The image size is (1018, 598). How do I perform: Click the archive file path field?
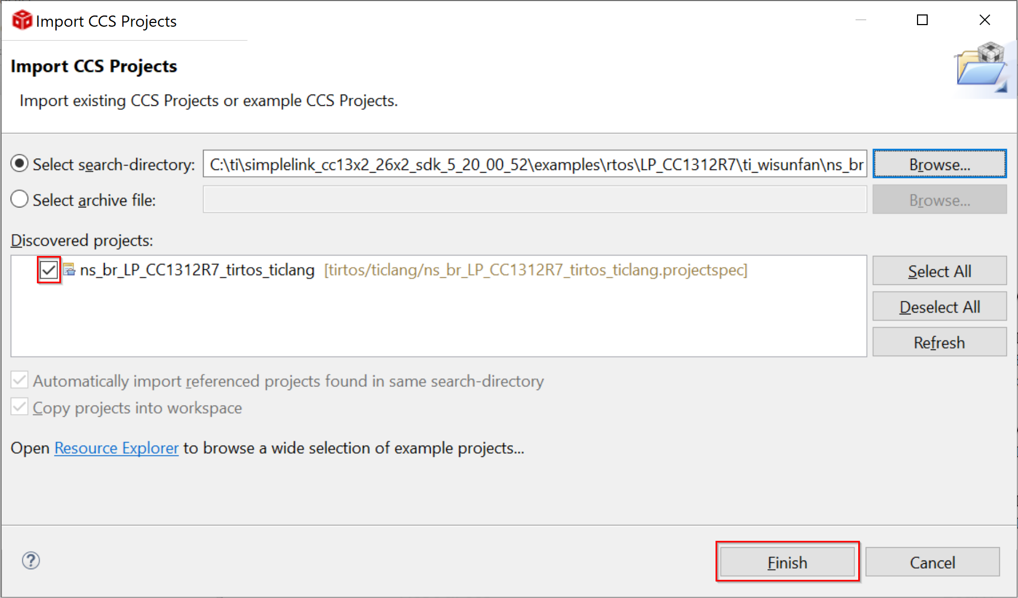click(534, 200)
